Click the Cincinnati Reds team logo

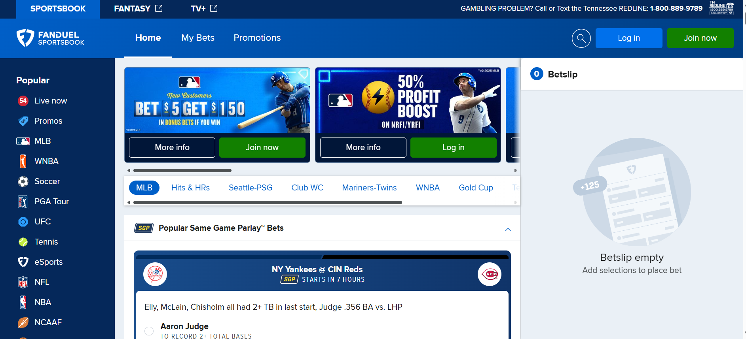[x=490, y=274]
